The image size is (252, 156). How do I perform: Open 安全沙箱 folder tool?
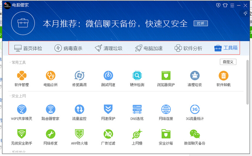coord(166,137)
